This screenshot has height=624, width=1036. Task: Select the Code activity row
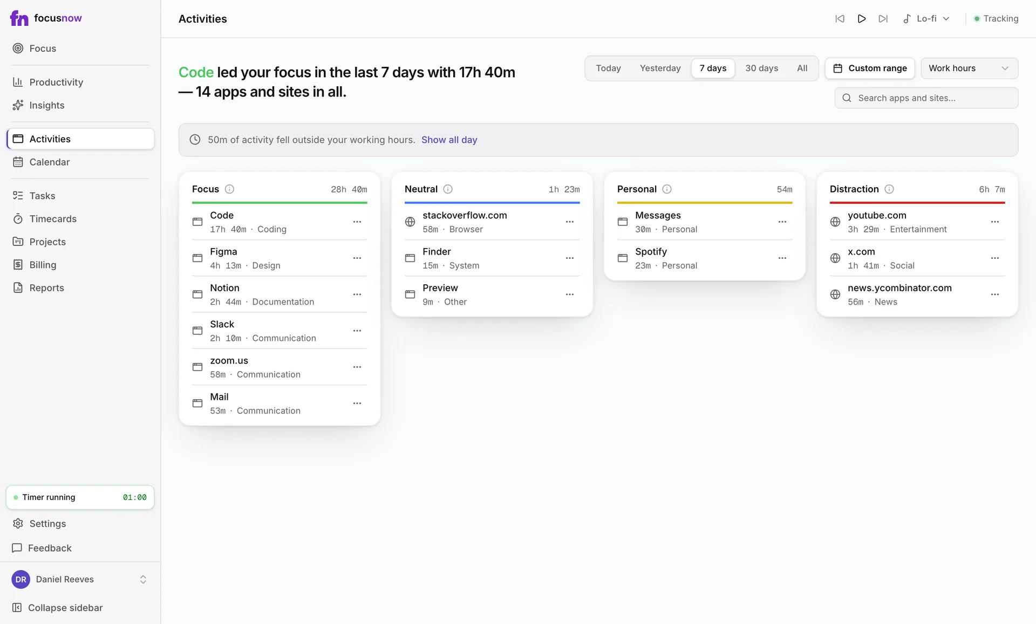coord(280,222)
